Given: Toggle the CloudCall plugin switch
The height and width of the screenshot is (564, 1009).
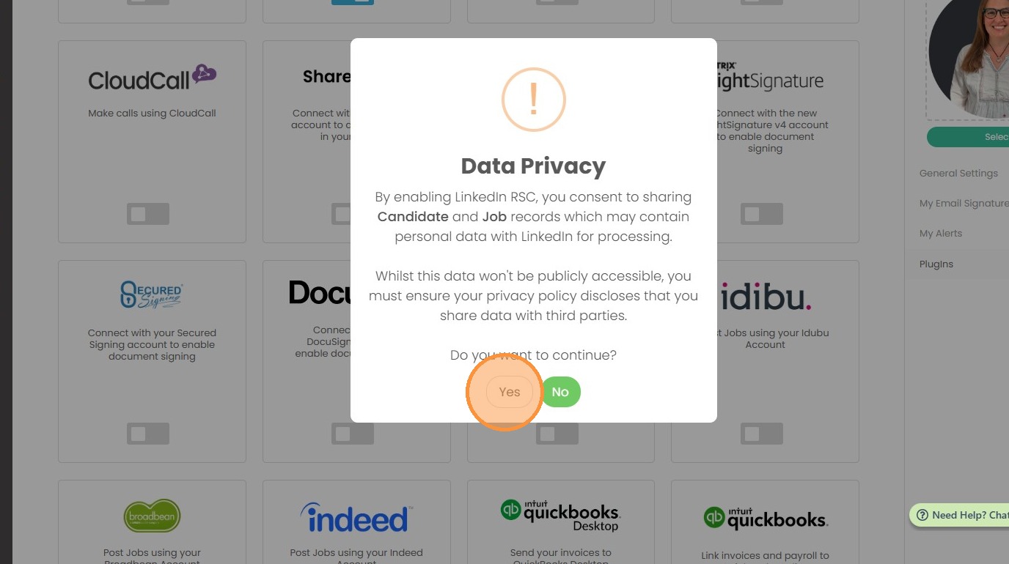Looking at the screenshot, I should (x=148, y=214).
